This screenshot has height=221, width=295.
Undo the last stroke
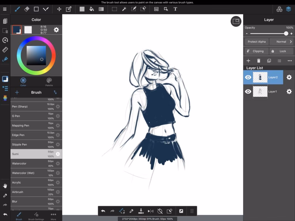103,211
